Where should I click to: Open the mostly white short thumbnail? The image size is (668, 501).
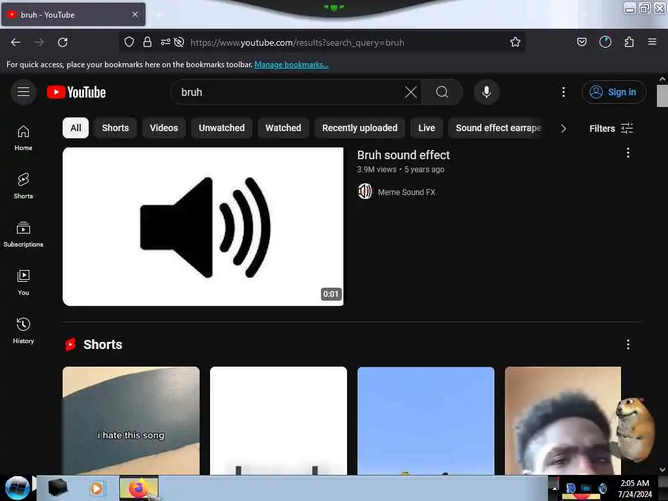click(x=278, y=421)
